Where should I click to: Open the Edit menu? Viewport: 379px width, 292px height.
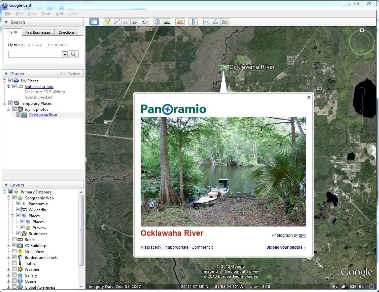[19, 14]
